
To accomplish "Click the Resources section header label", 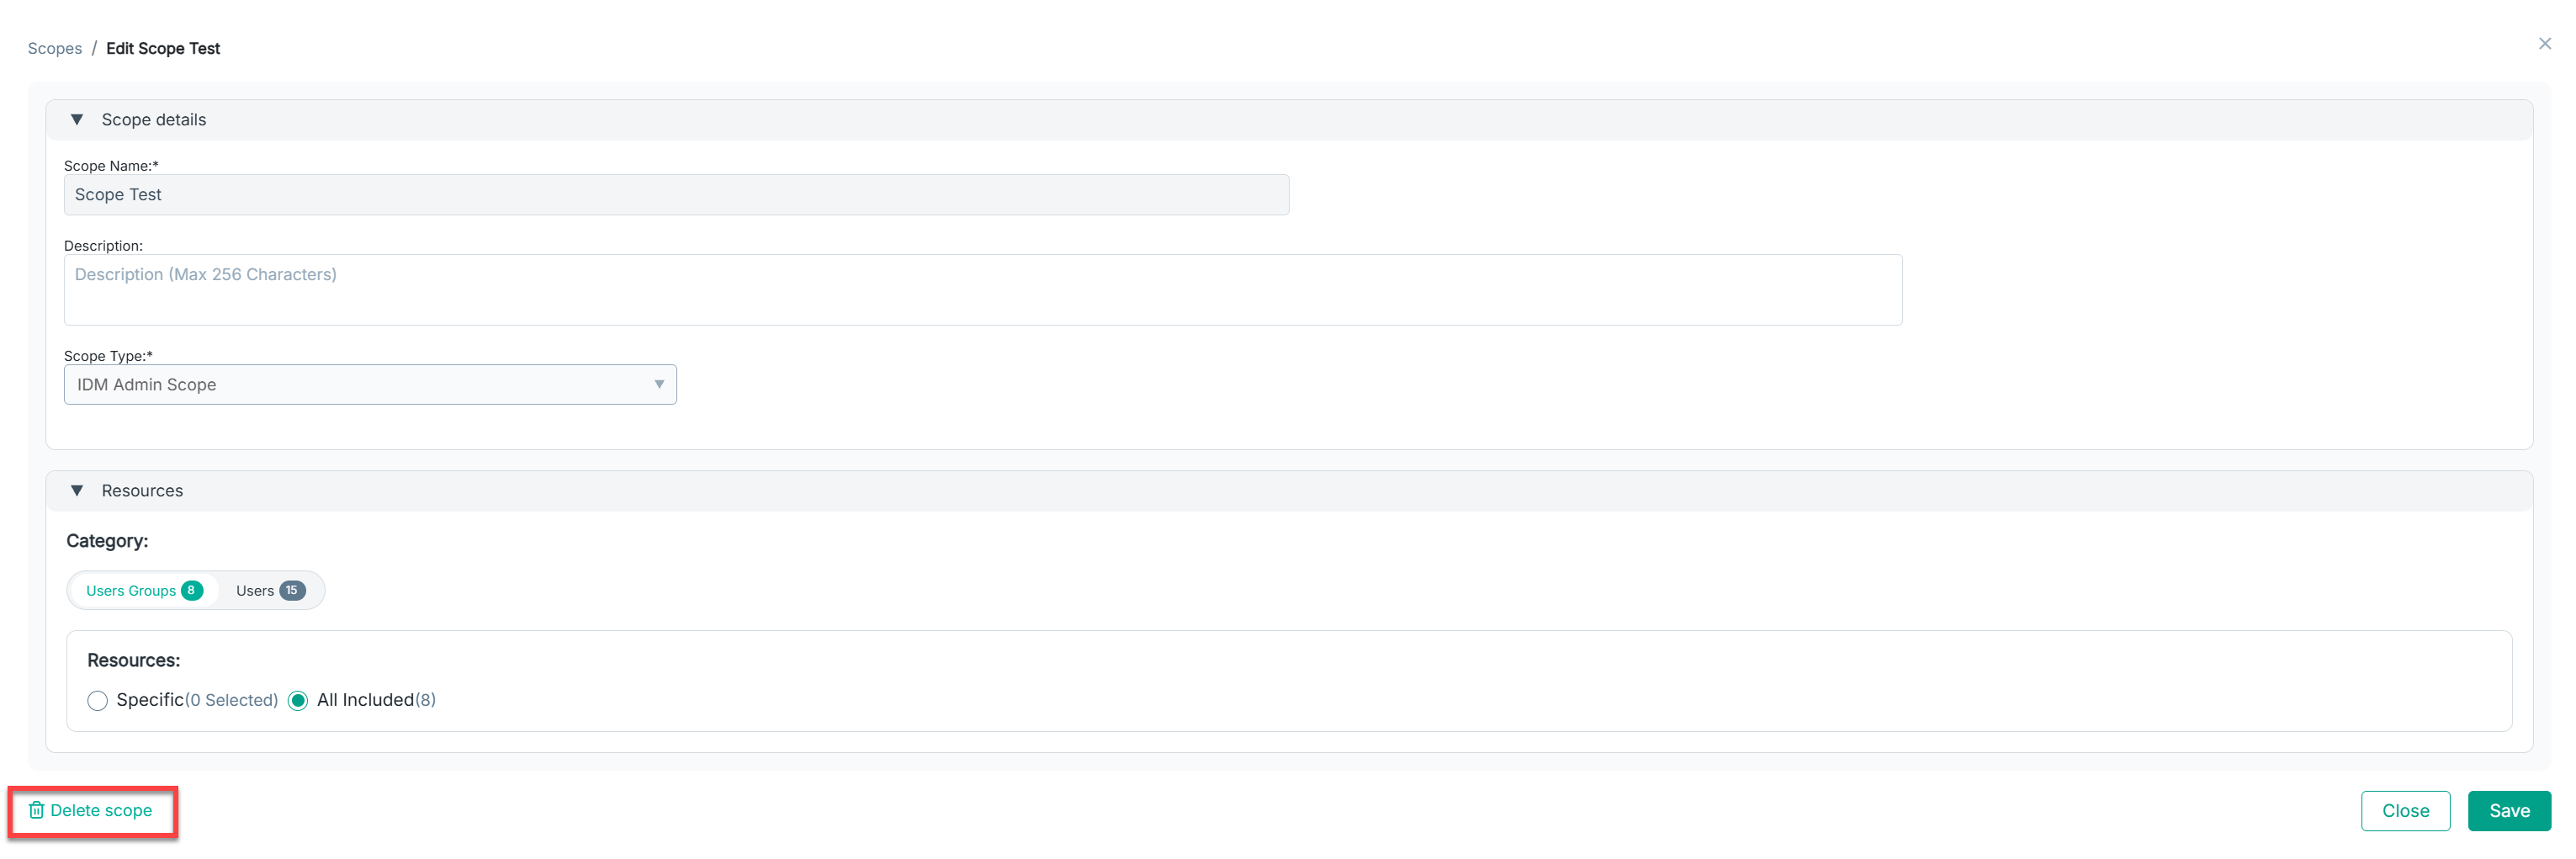I will click(142, 491).
